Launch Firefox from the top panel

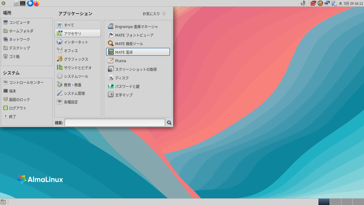(36, 3)
